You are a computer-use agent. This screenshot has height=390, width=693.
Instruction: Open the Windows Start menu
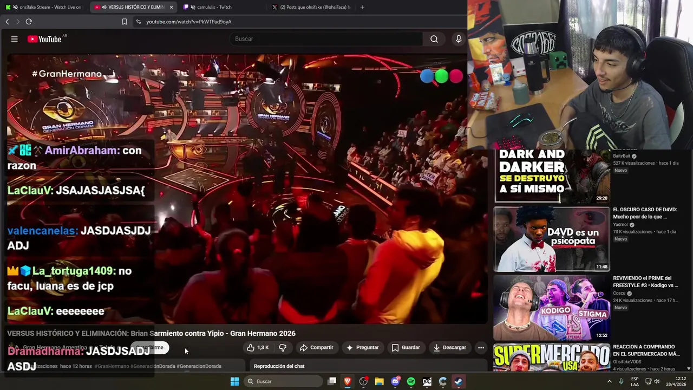click(x=234, y=381)
